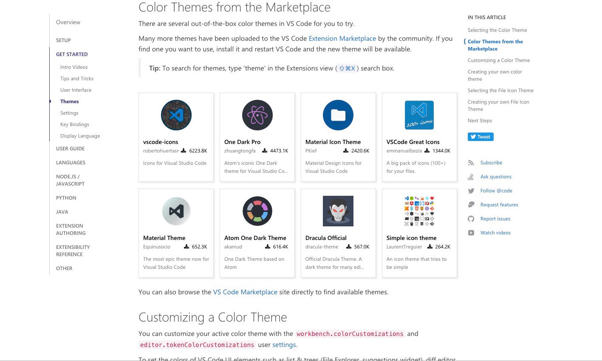The width and height of the screenshot is (602, 361).
Task: Open the Settings page in sidebar
Action: coord(69,113)
